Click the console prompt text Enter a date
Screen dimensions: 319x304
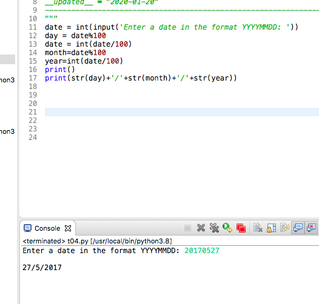point(101,251)
